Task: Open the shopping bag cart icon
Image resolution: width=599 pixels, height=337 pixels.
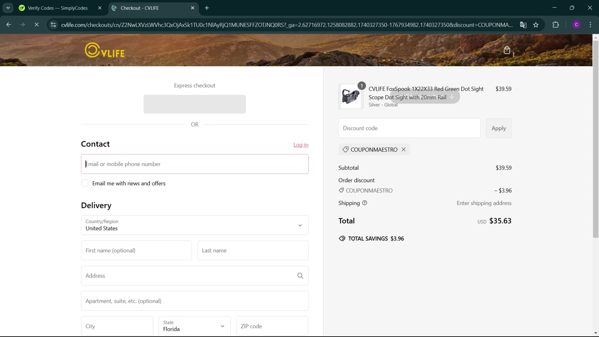Action: (507, 50)
